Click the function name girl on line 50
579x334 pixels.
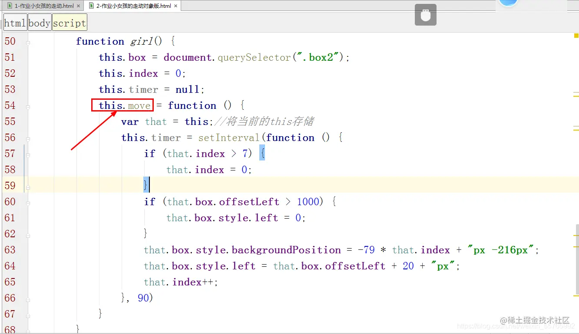coord(142,41)
